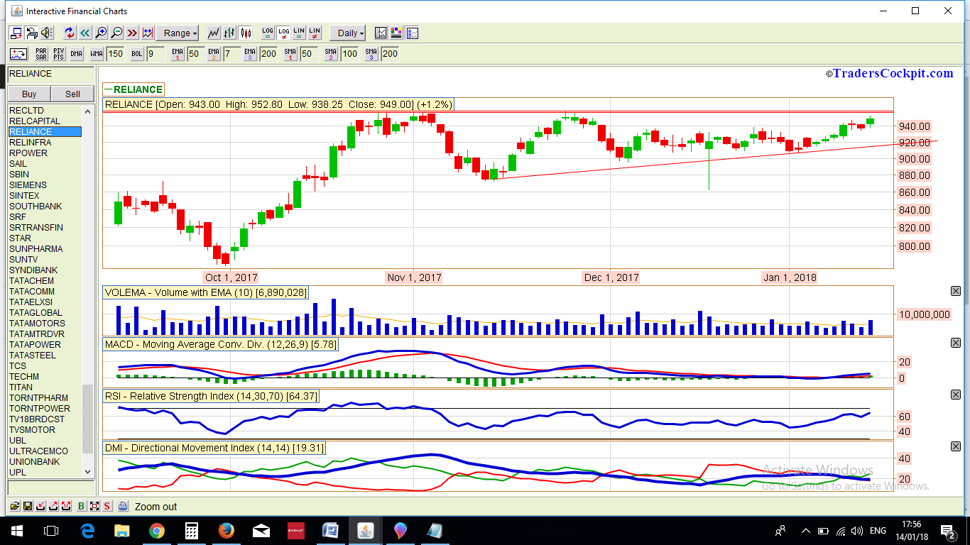The image size is (970, 545).
Task: Click the red up-right arrow icon
Action: pyautogui.click(x=53, y=506)
